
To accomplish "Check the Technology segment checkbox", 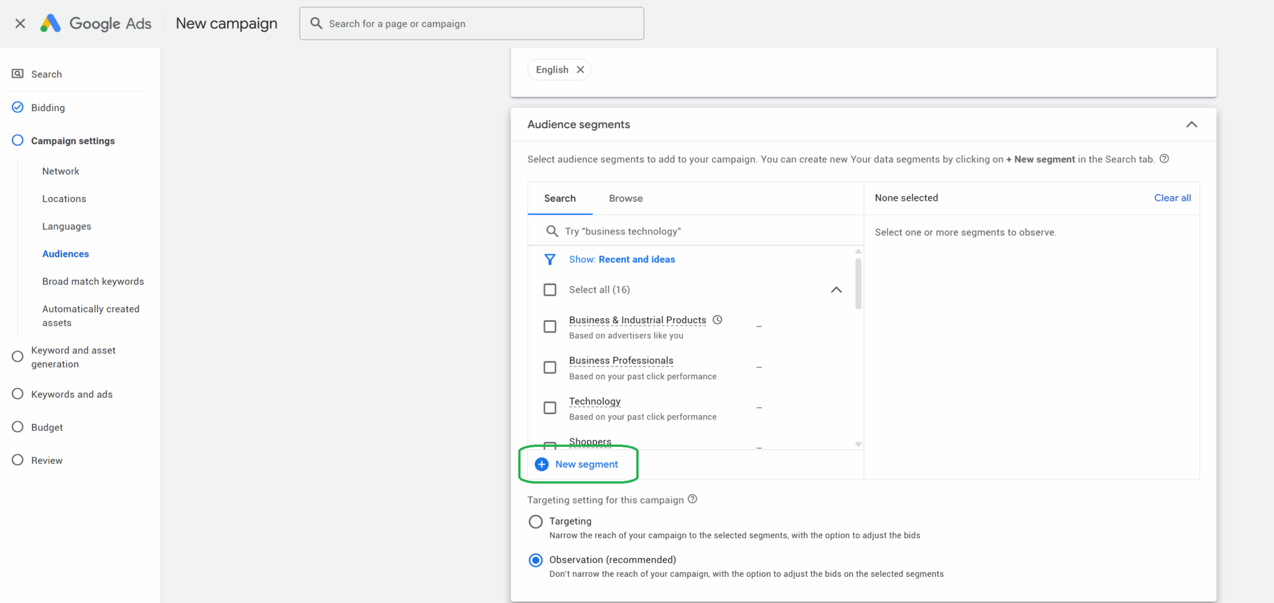I will [x=550, y=408].
